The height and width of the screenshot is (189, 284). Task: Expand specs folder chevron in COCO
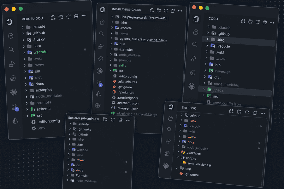pos(204,89)
